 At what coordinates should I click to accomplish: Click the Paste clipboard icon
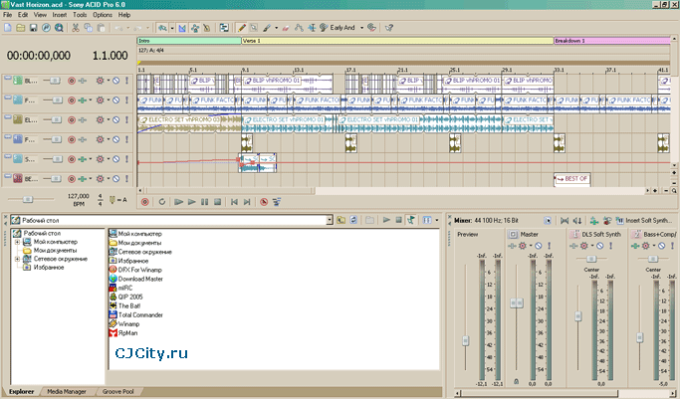click(101, 28)
